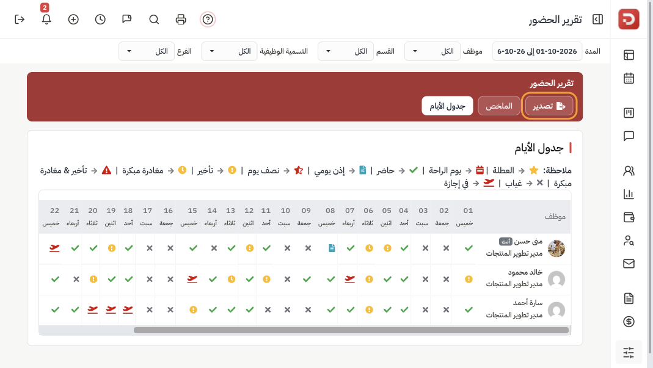Open the dollar payroll sidebar icon
653x368 pixels.
[629, 322]
